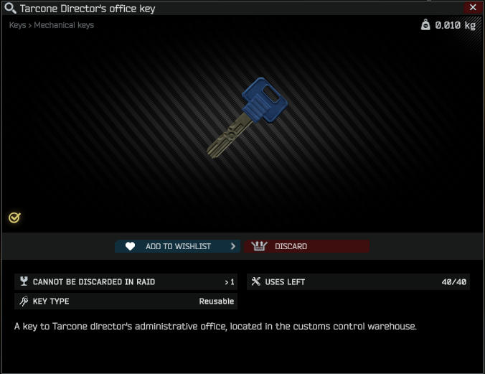Close the item inspection window
Viewport: 485px width, 374px height.
[473, 7]
